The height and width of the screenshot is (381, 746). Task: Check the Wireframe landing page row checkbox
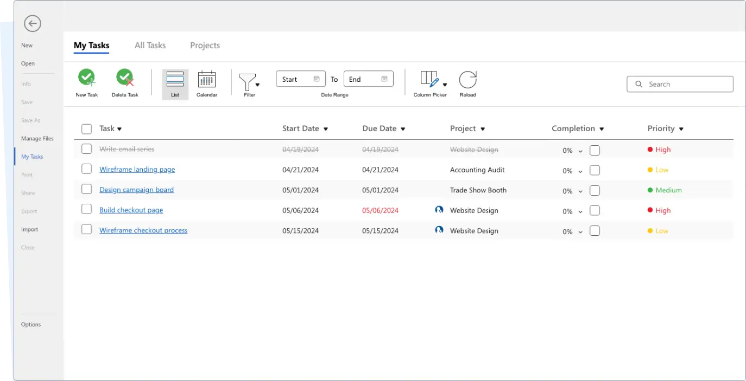(x=86, y=169)
